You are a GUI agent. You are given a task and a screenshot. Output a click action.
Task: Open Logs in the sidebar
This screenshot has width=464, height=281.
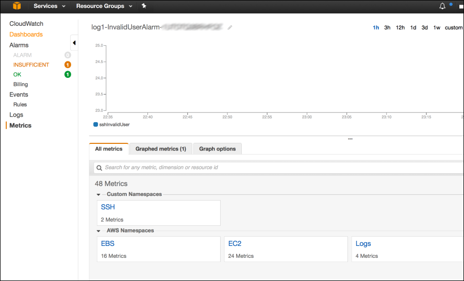pos(16,115)
